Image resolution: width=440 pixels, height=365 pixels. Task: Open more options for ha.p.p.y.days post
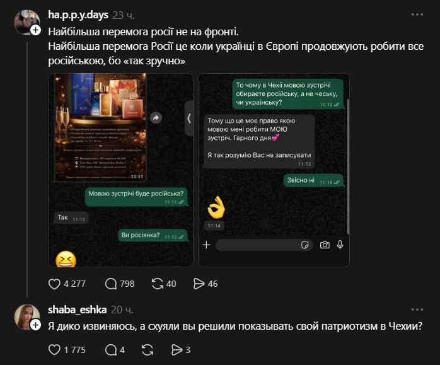(x=417, y=14)
